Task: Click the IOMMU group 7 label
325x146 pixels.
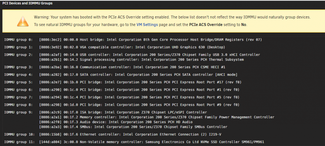Action: click(x=19, y=97)
